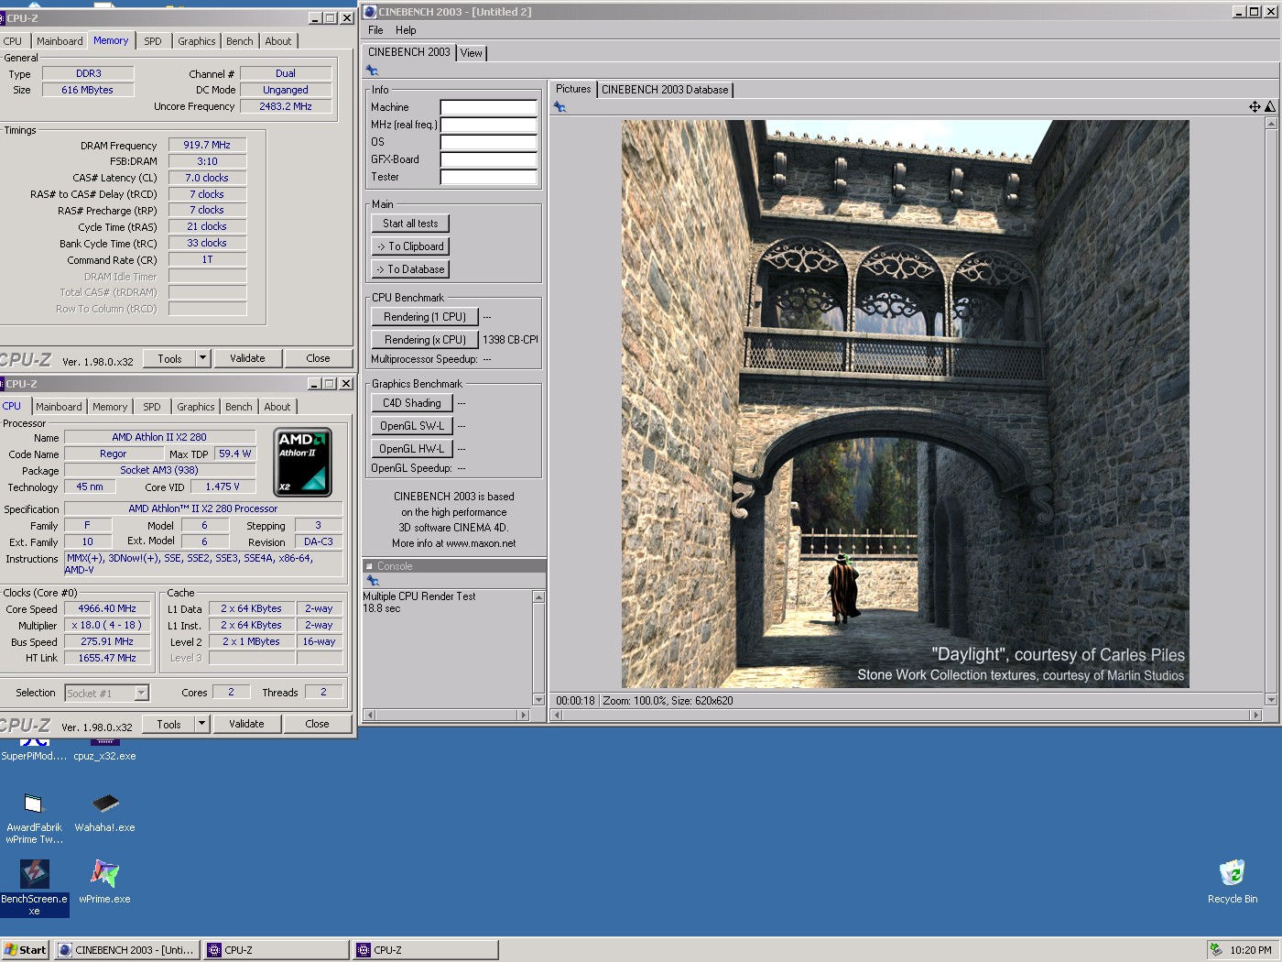
Task: Click Close button in Memory CPU-Z window
Action: coord(318,358)
